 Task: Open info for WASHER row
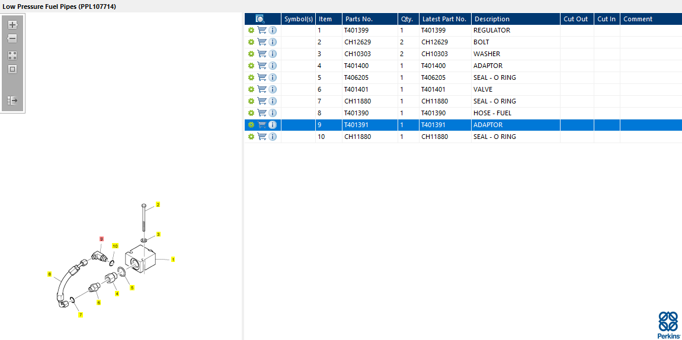coord(273,54)
